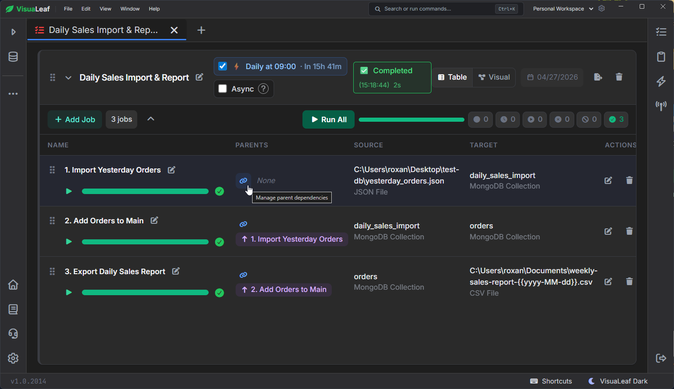Filter by the running status count
Viewport: 674px width, 389px height.
click(534, 119)
